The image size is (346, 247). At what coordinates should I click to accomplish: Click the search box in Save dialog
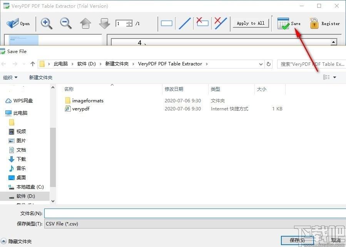tap(311, 64)
